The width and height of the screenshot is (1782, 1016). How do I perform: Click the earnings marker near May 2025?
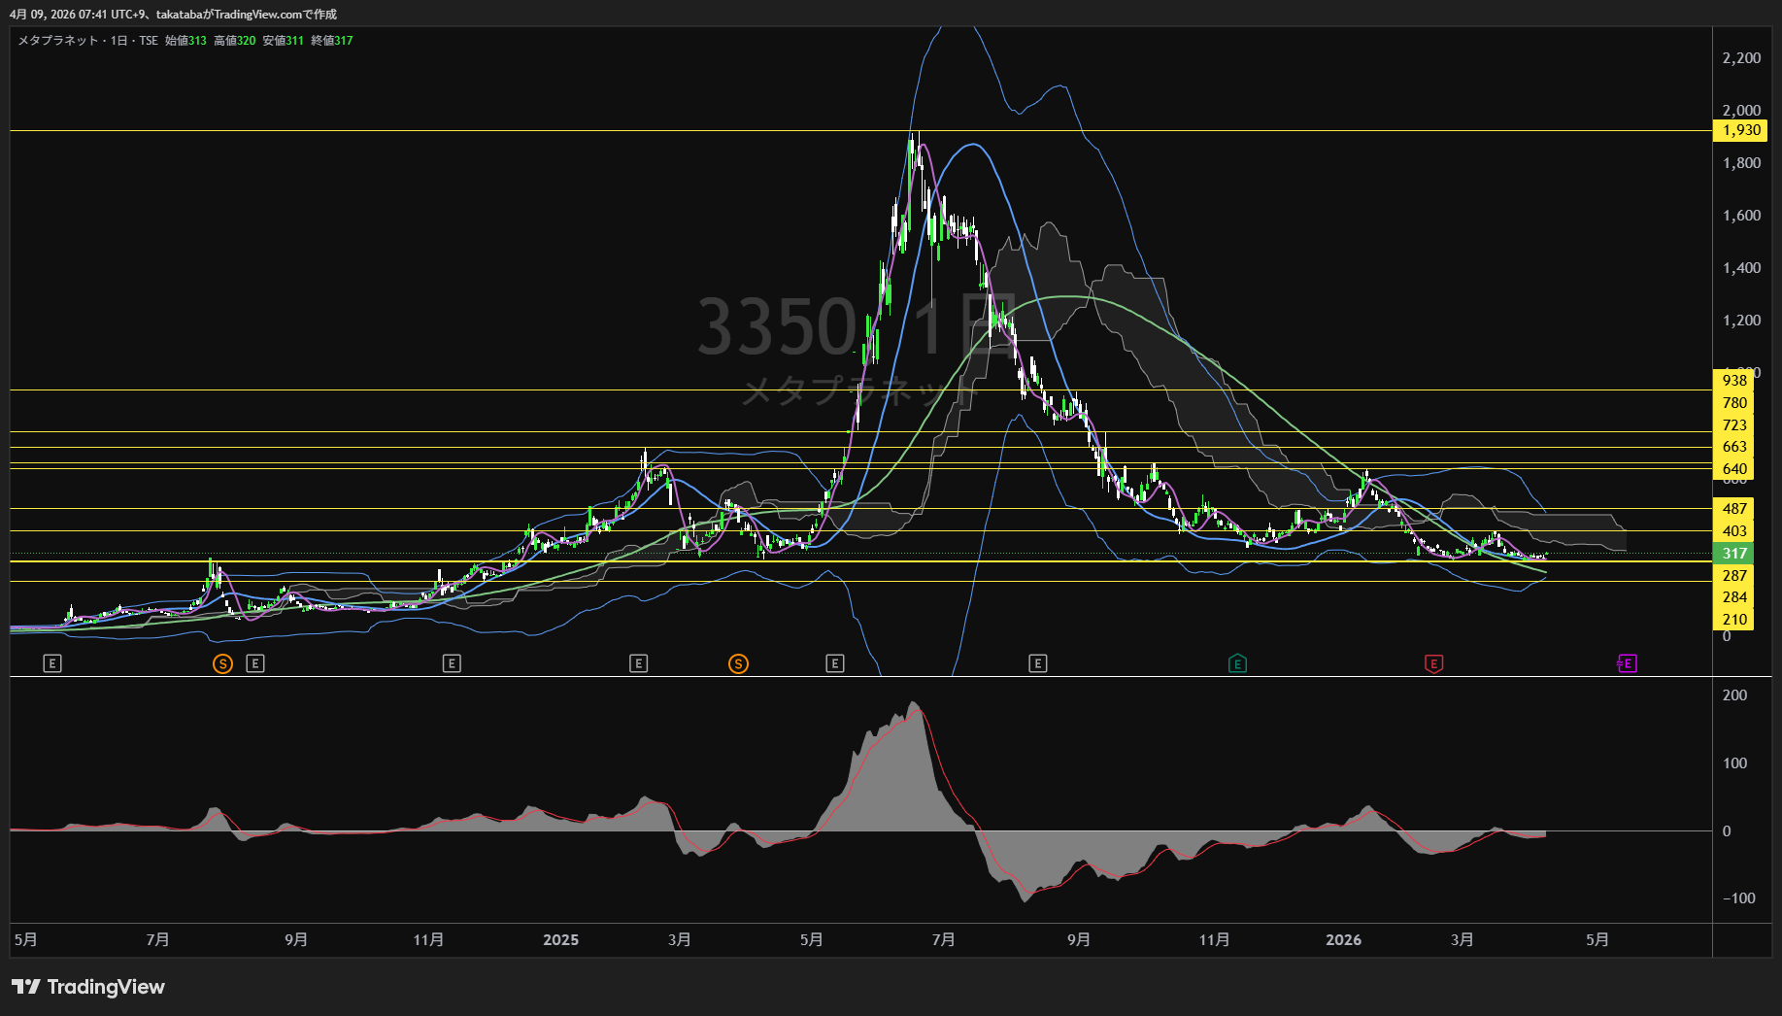(x=835, y=664)
